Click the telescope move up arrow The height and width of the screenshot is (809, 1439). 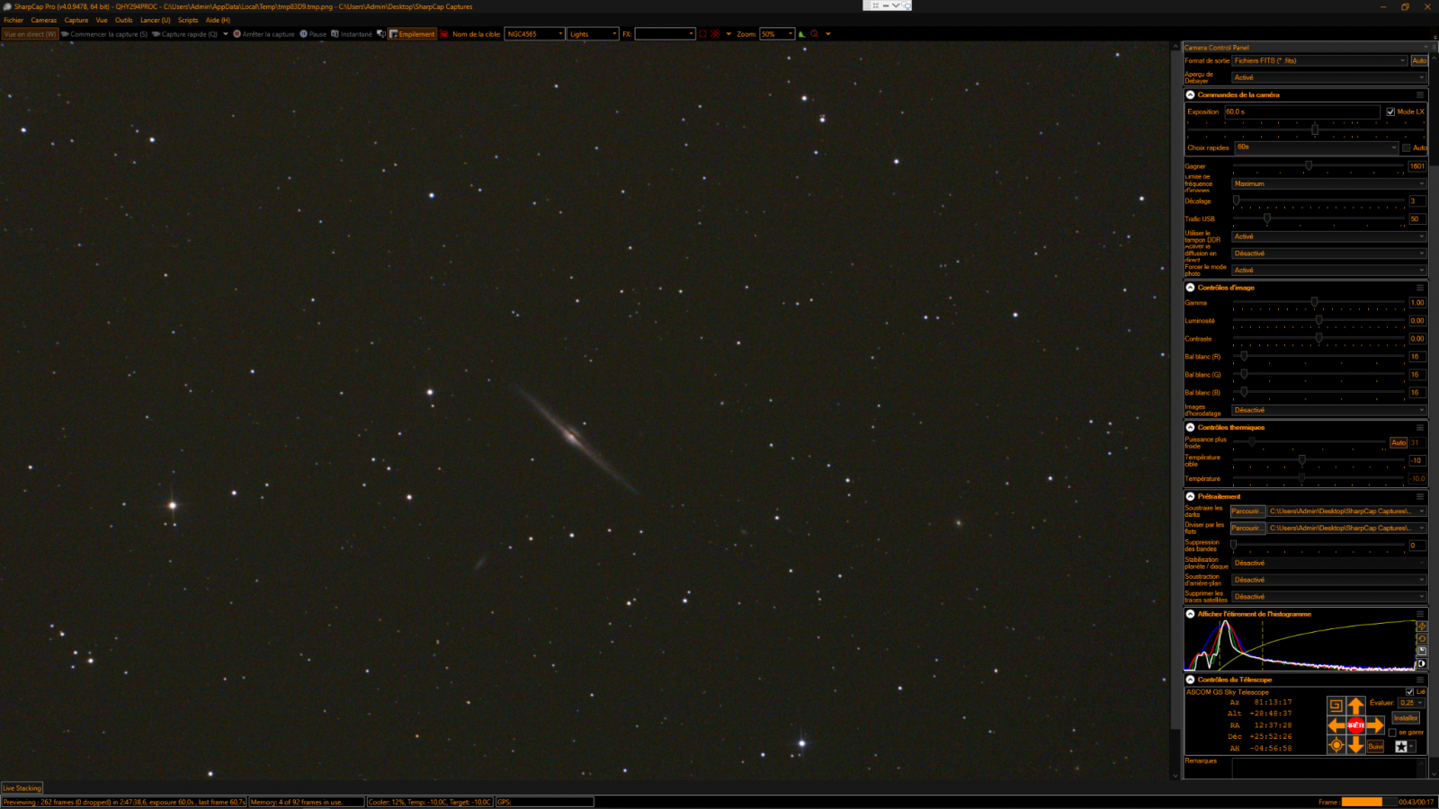(1355, 707)
